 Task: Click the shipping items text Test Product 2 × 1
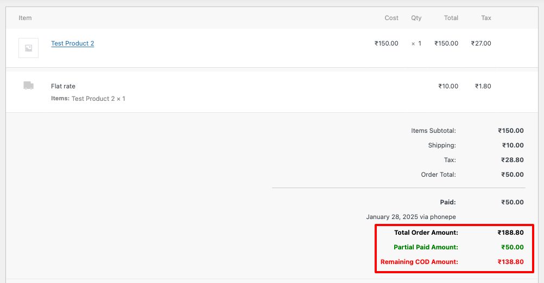pyautogui.click(x=98, y=99)
